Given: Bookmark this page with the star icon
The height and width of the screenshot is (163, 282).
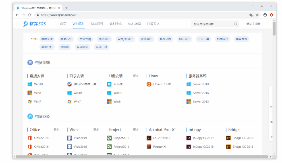Looking at the screenshot, I should coord(257,15).
